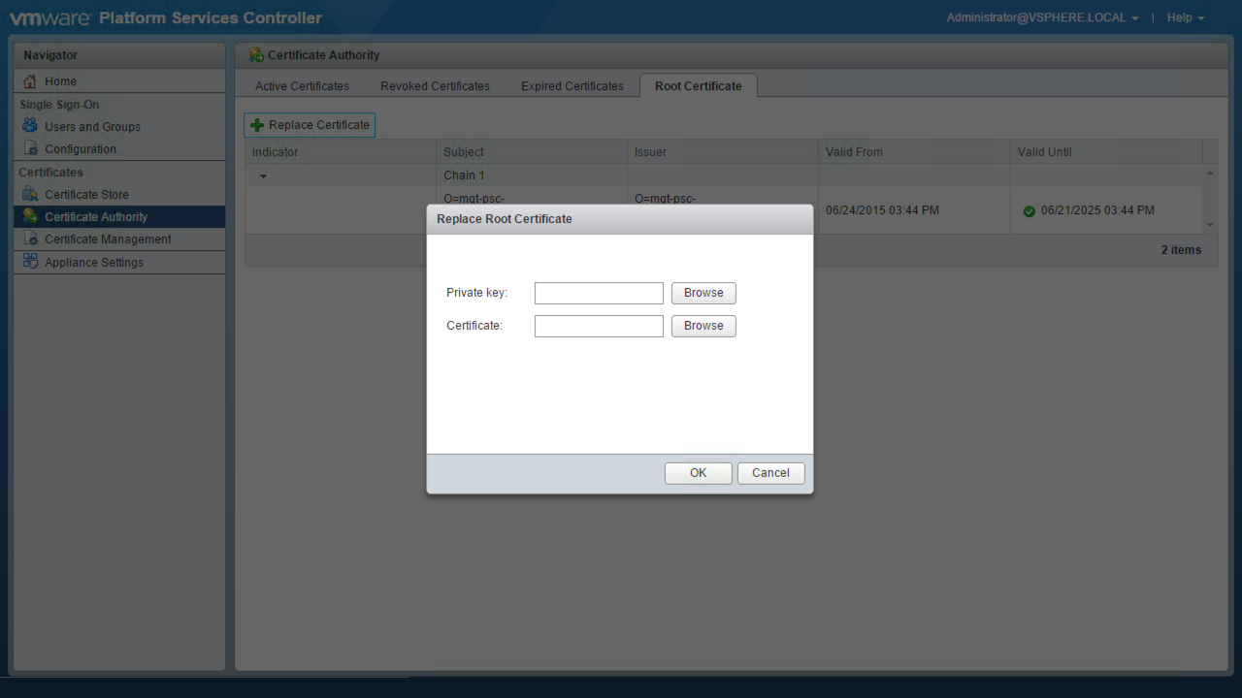Browse for the Private key file
1242x698 pixels.
[703, 293]
